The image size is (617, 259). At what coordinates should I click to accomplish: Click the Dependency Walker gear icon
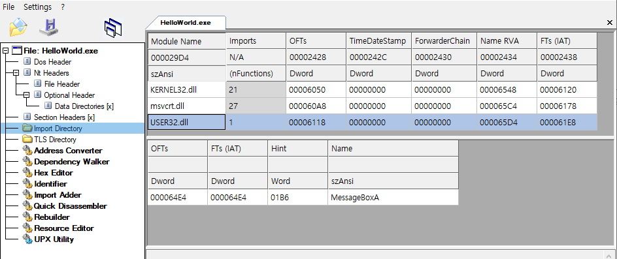pyautogui.click(x=27, y=162)
